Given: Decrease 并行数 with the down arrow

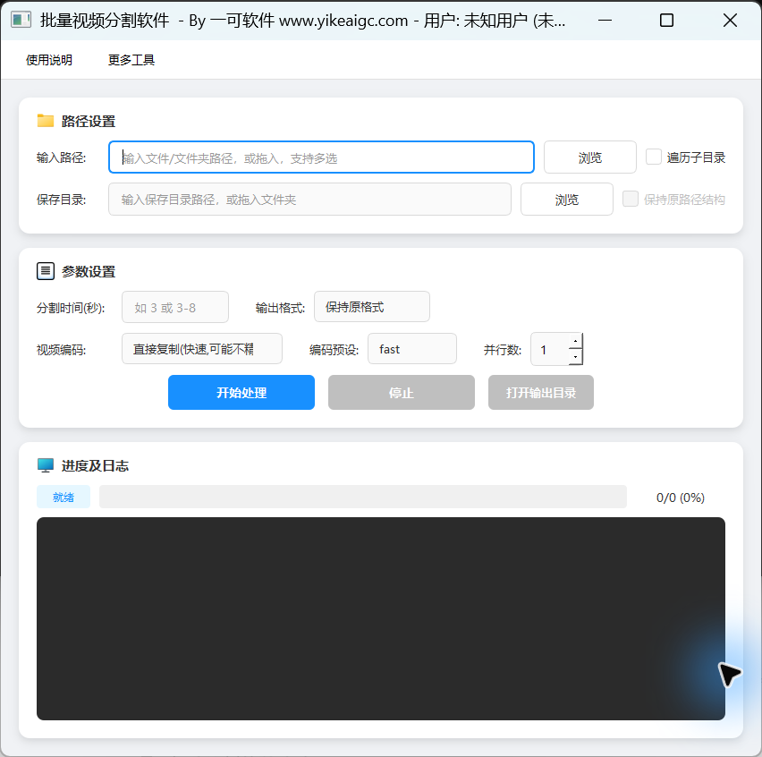Looking at the screenshot, I should point(575,357).
